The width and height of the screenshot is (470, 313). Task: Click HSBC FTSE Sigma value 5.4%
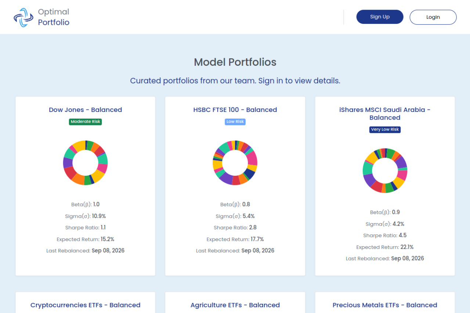(249, 216)
